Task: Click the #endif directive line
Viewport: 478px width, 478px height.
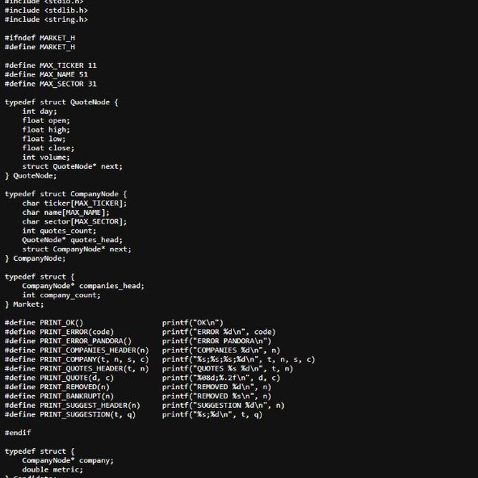Action: 18,433
